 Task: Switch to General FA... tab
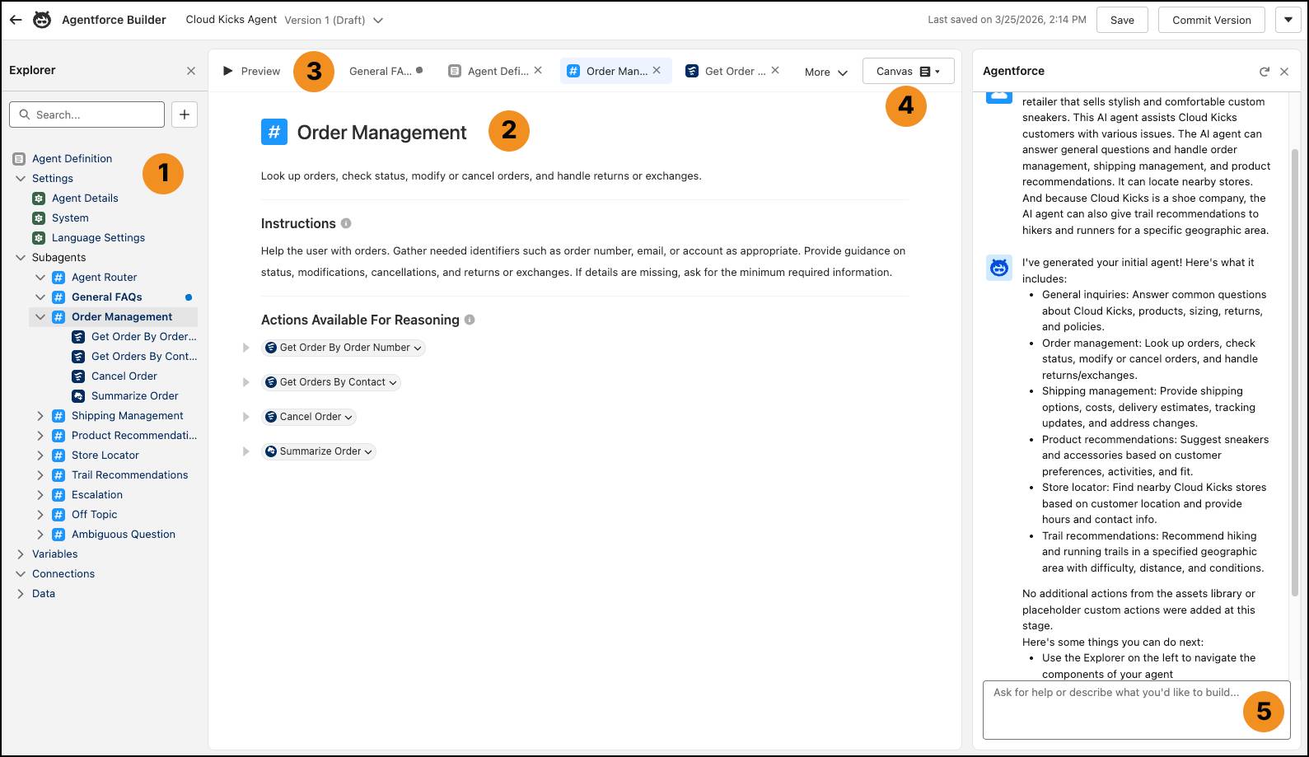click(x=380, y=71)
